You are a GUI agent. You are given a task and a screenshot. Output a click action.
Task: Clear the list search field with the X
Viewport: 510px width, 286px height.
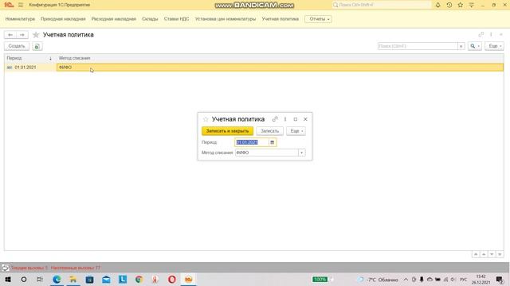coord(461,46)
